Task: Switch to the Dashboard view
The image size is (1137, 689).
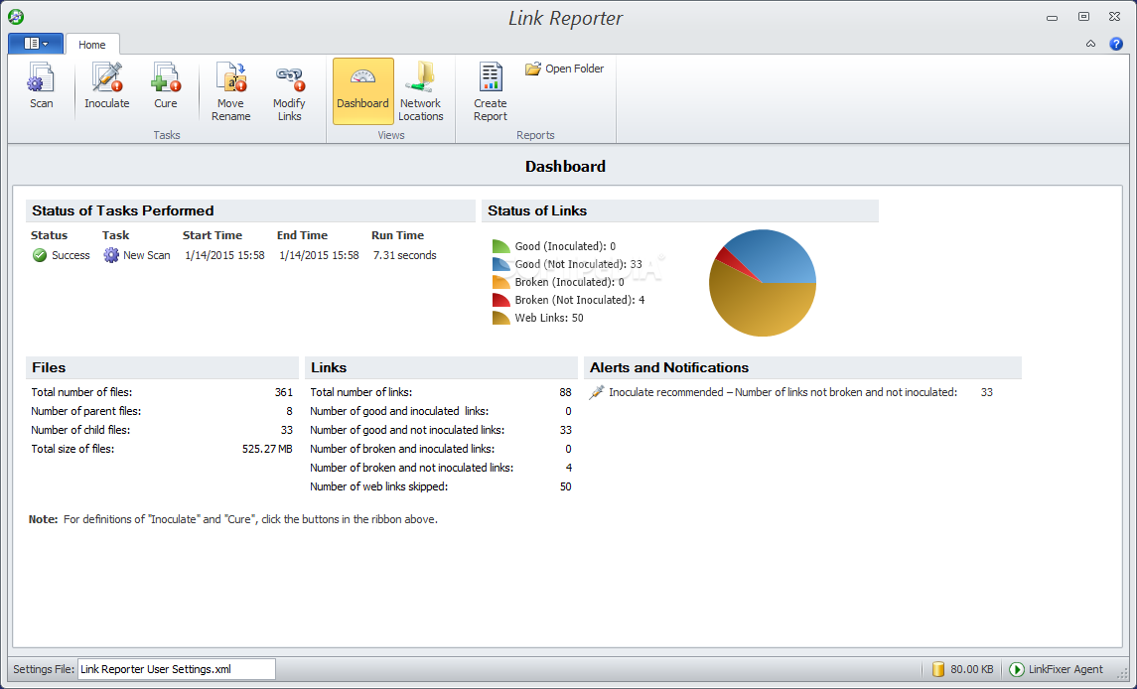Action: pyautogui.click(x=362, y=91)
